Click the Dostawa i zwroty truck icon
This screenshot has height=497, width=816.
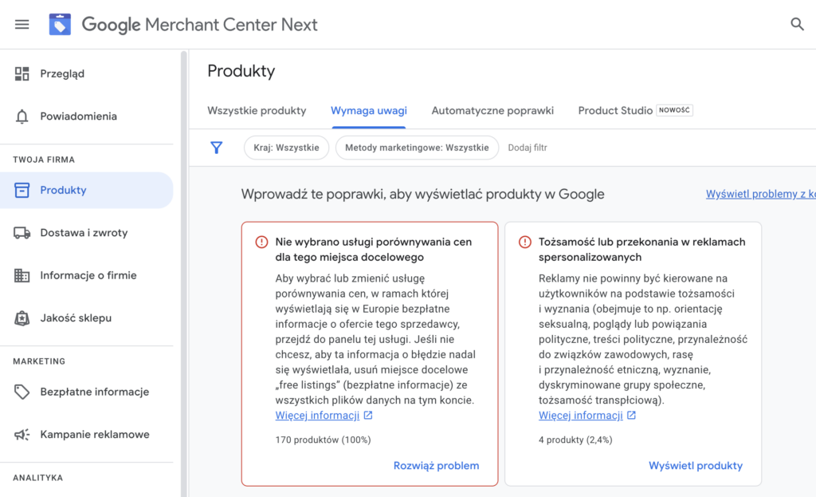click(x=22, y=233)
